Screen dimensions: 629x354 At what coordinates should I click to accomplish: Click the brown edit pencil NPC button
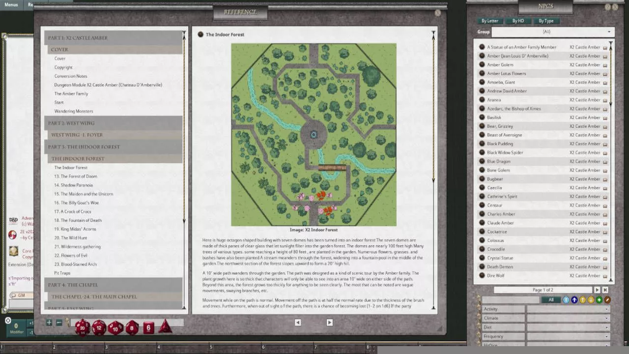607,300
